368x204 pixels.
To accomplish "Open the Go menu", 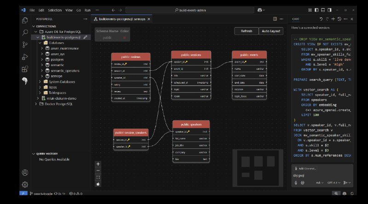I will tap(78, 10).
